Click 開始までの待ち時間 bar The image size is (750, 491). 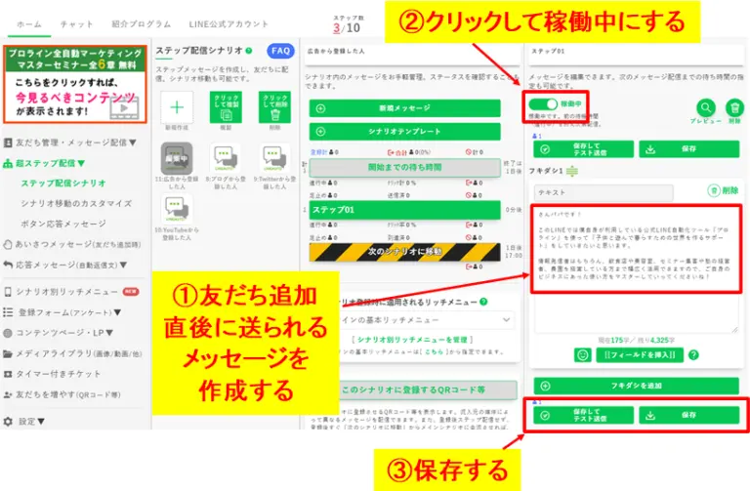(x=404, y=167)
